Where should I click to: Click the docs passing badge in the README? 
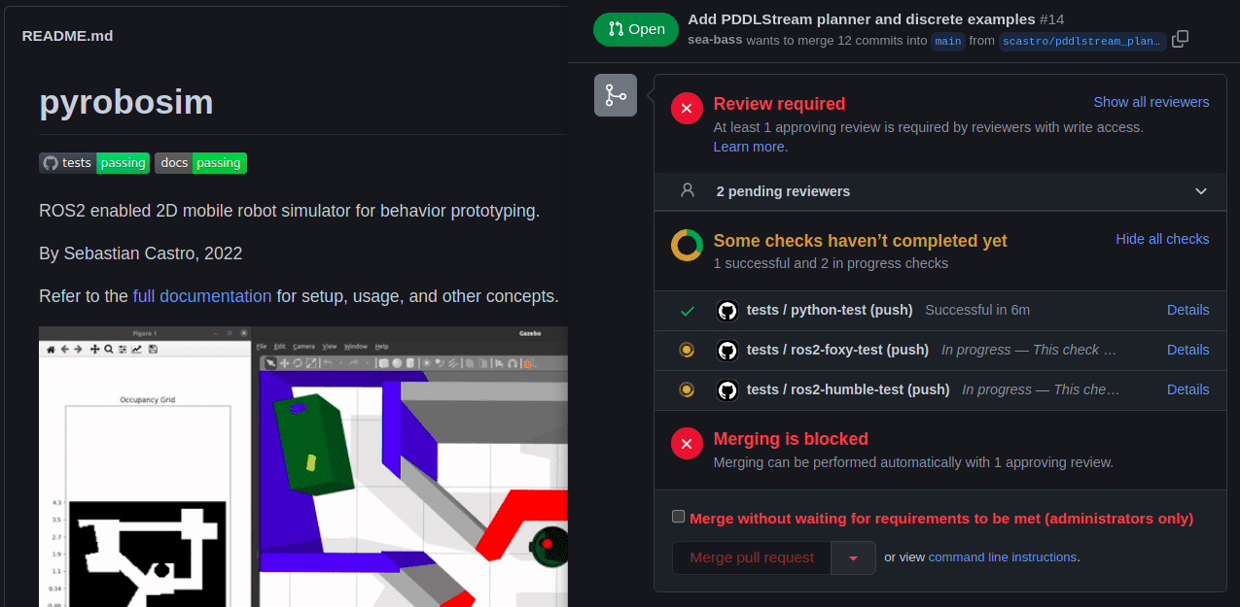coord(200,163)
